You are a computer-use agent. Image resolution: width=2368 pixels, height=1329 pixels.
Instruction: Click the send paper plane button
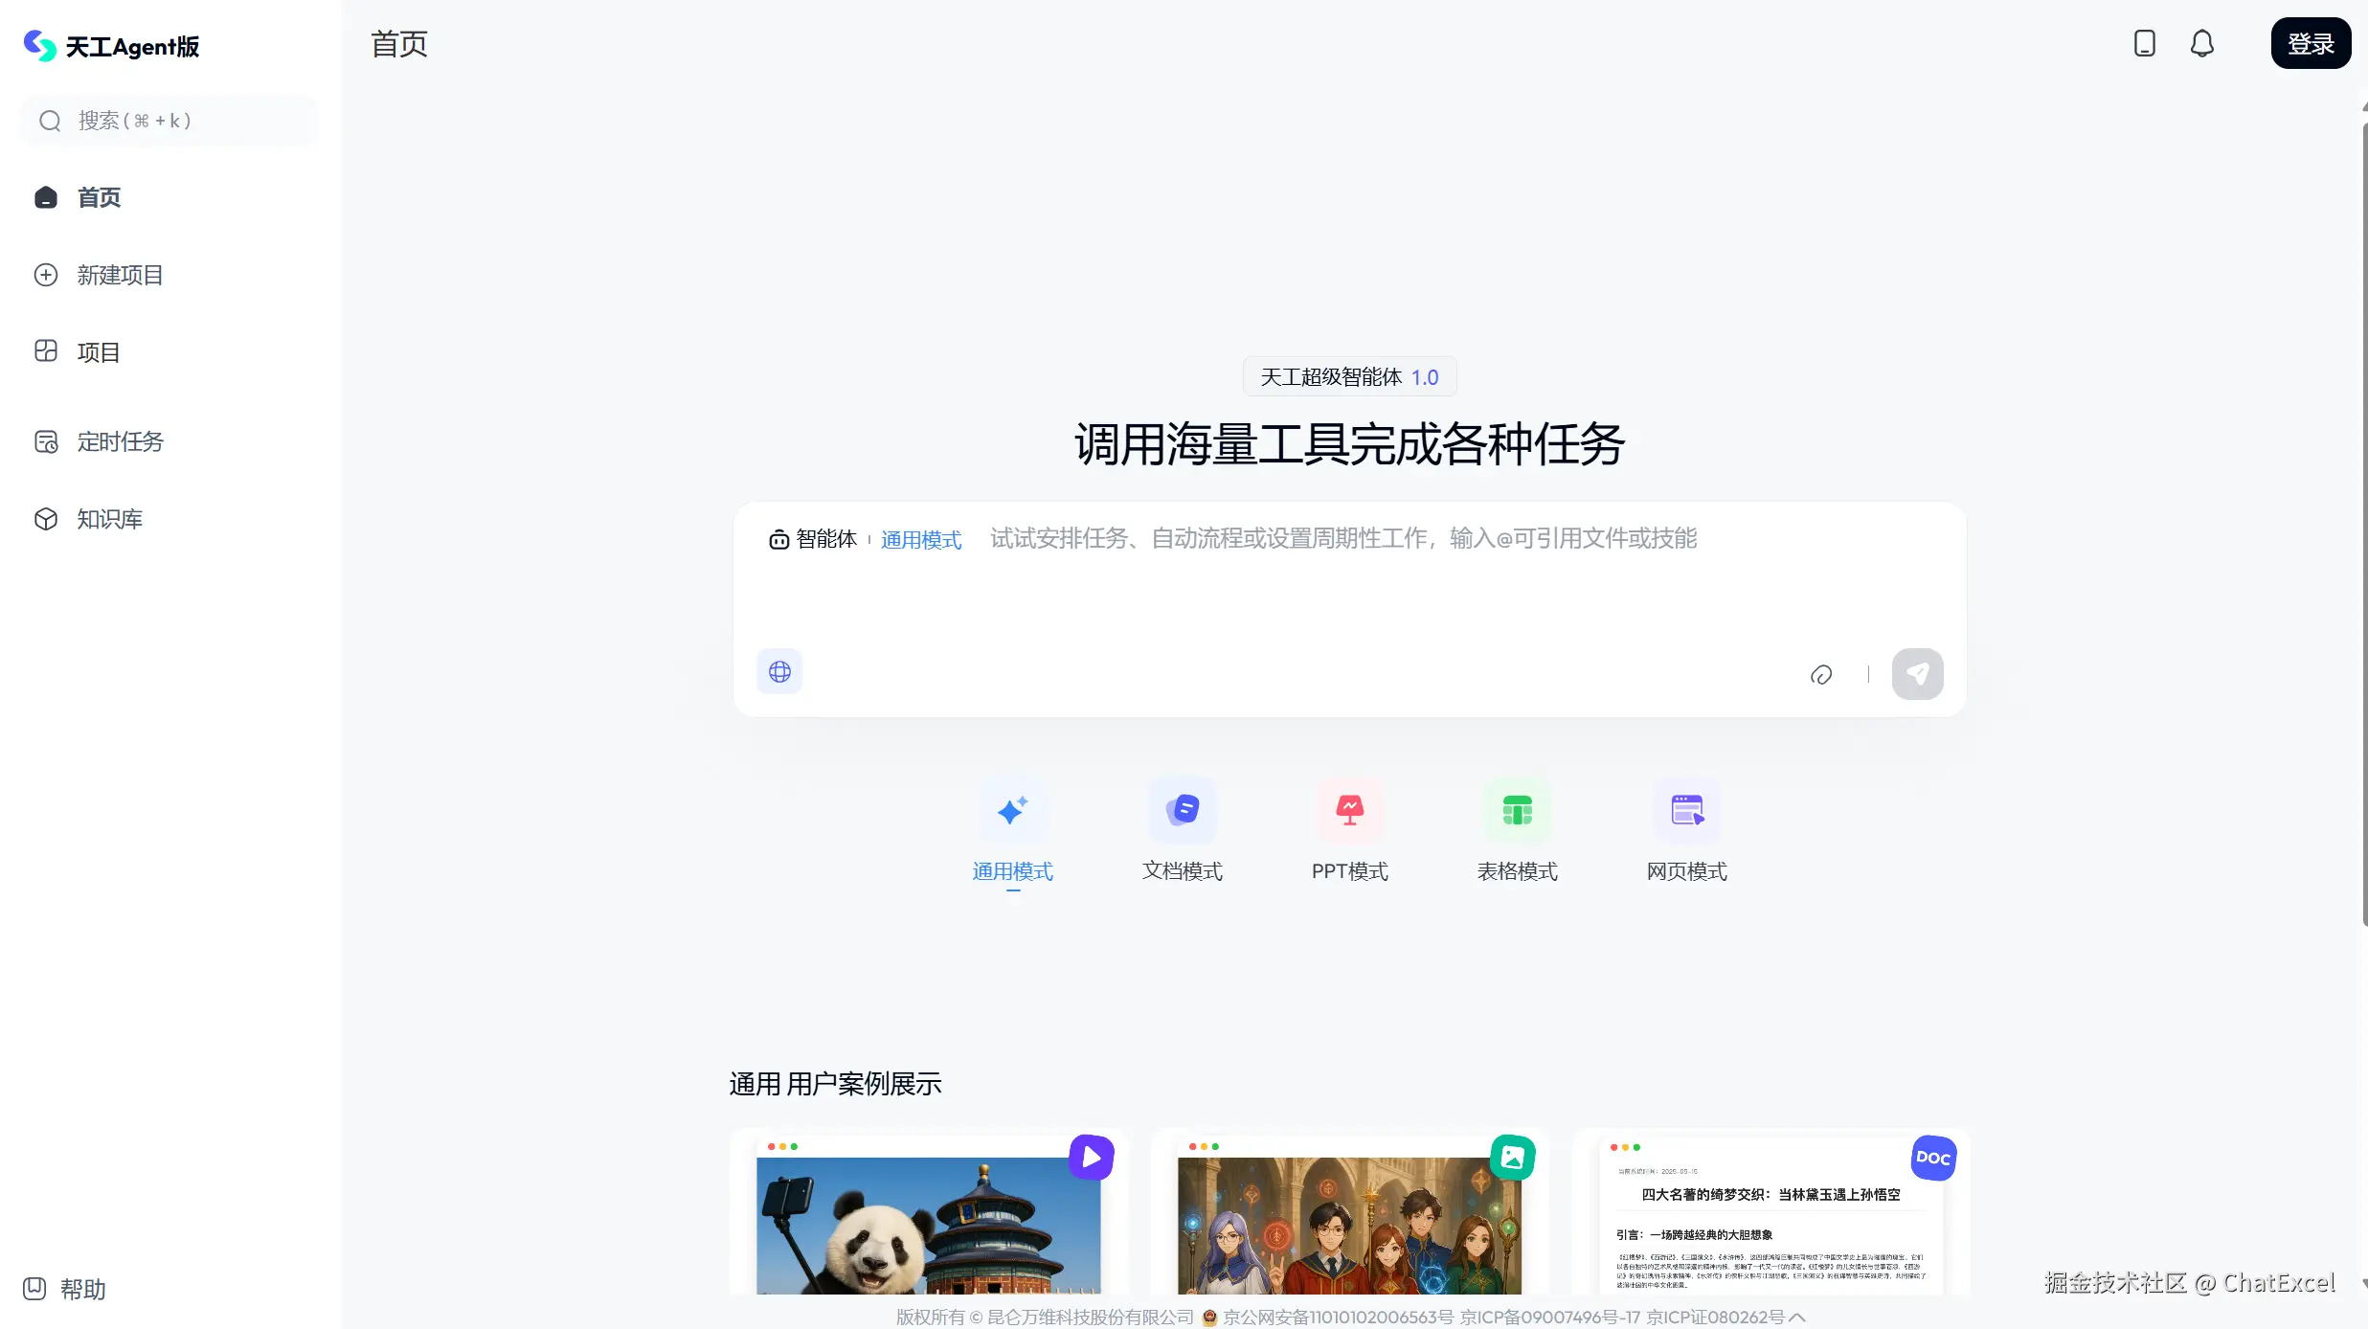point(1917,674)
